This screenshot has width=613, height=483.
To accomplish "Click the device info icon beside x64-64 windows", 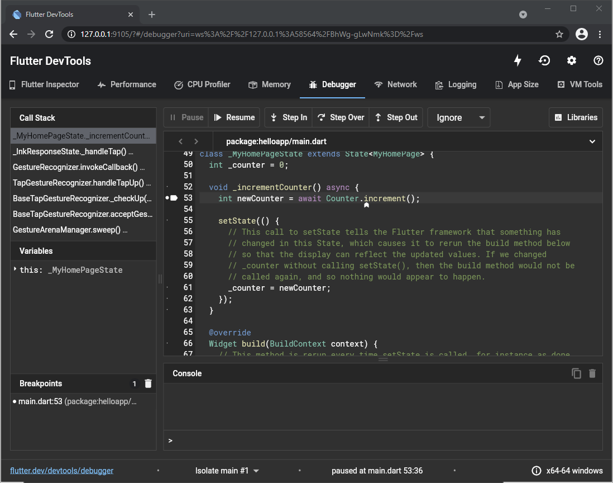I will 537,471.
